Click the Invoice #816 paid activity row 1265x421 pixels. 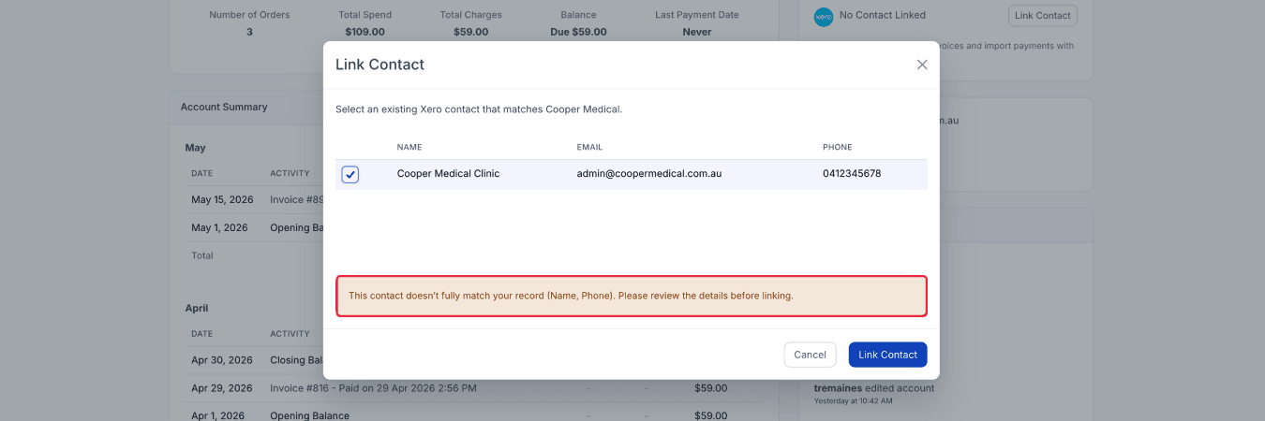click(x=473, y=387)
